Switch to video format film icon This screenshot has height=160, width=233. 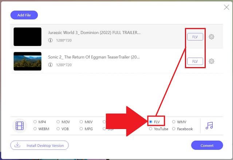tap(20, 126)
